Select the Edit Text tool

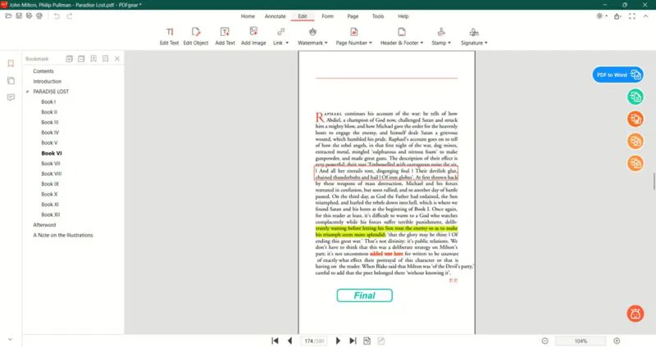pyautogui.click(x=169, y=36)
